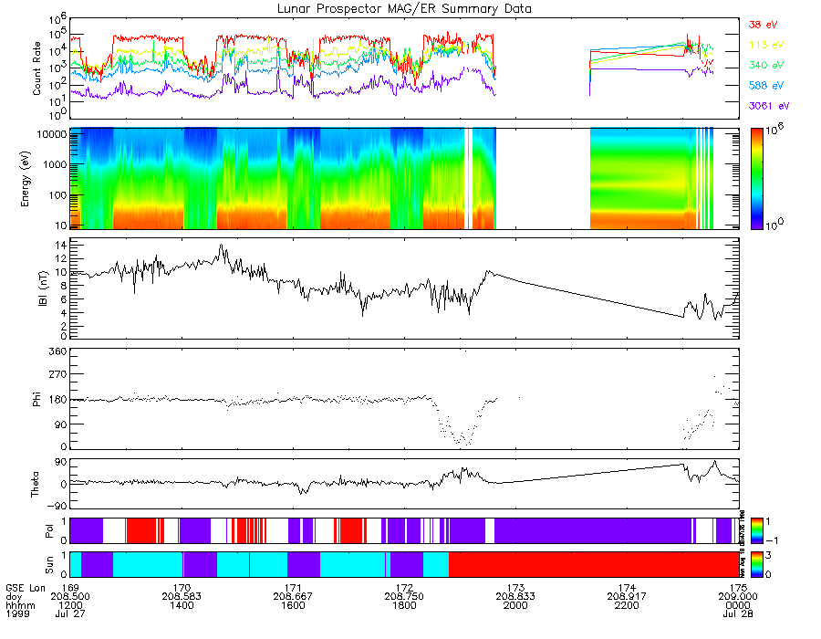Image resolution: width=821 pixels, height=639 pixels.
Task: Click the 'doy' row label
Action: 14,597
